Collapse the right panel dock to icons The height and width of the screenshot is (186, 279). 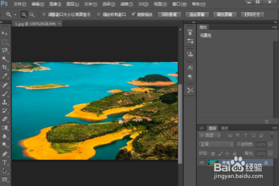[275, 22]
